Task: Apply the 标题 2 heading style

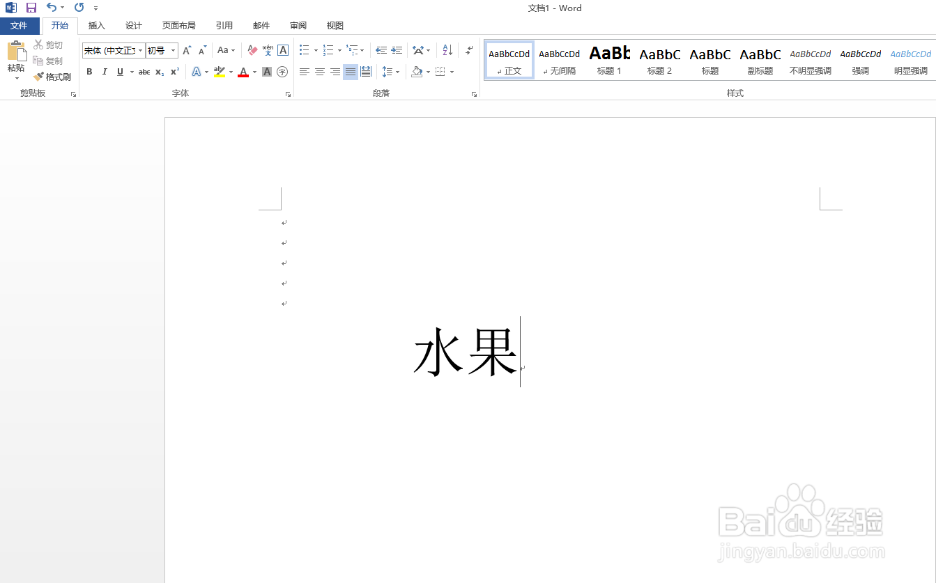Action: (x=660, y=60)
